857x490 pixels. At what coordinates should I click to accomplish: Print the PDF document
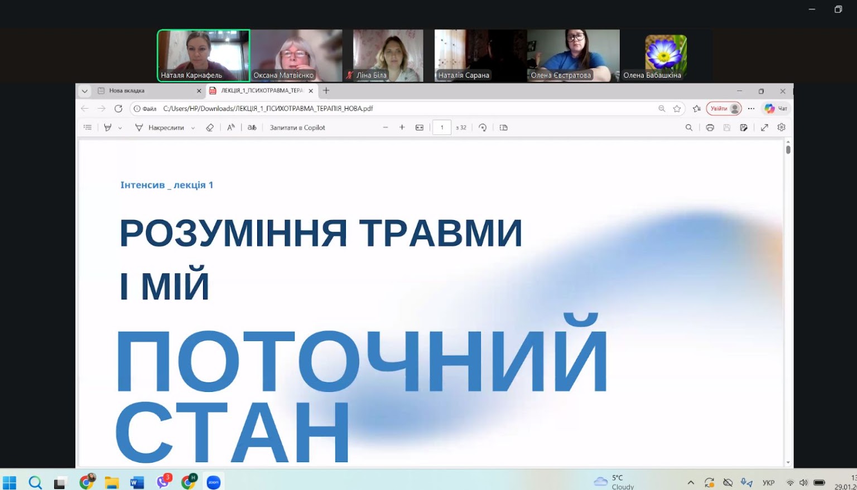pyautogui.click(x=710, y=128)
